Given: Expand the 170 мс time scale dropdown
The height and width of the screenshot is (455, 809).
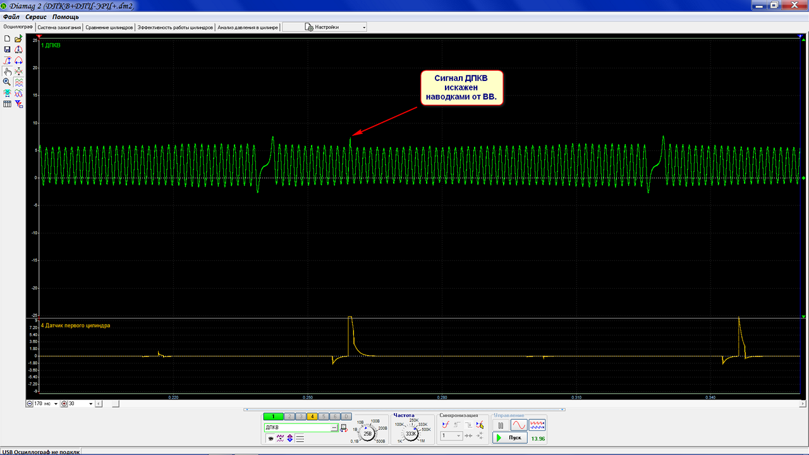Looking at the screenshot, I should pos(56,403).
